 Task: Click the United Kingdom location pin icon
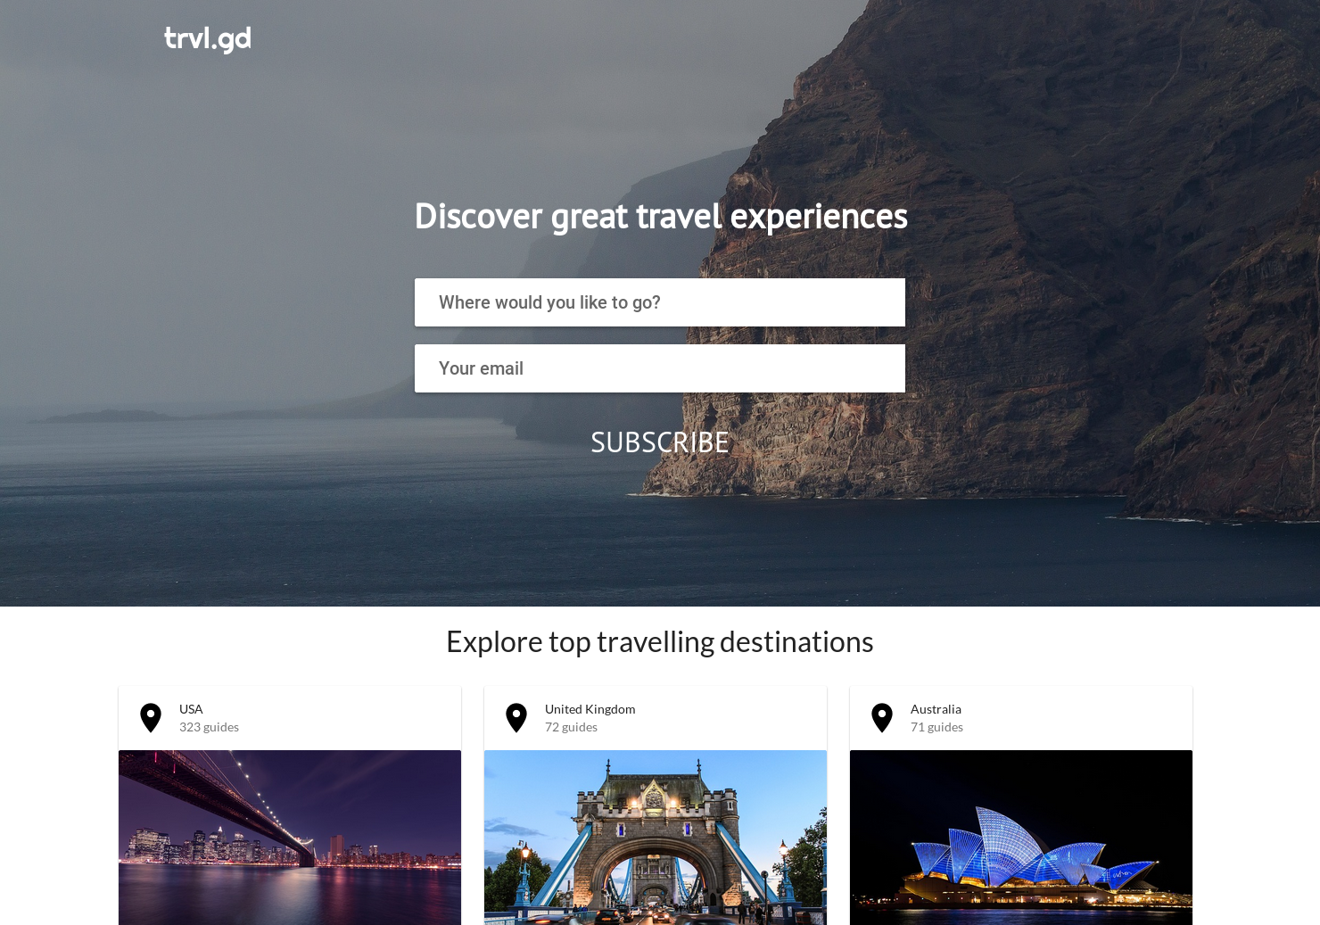516,718
